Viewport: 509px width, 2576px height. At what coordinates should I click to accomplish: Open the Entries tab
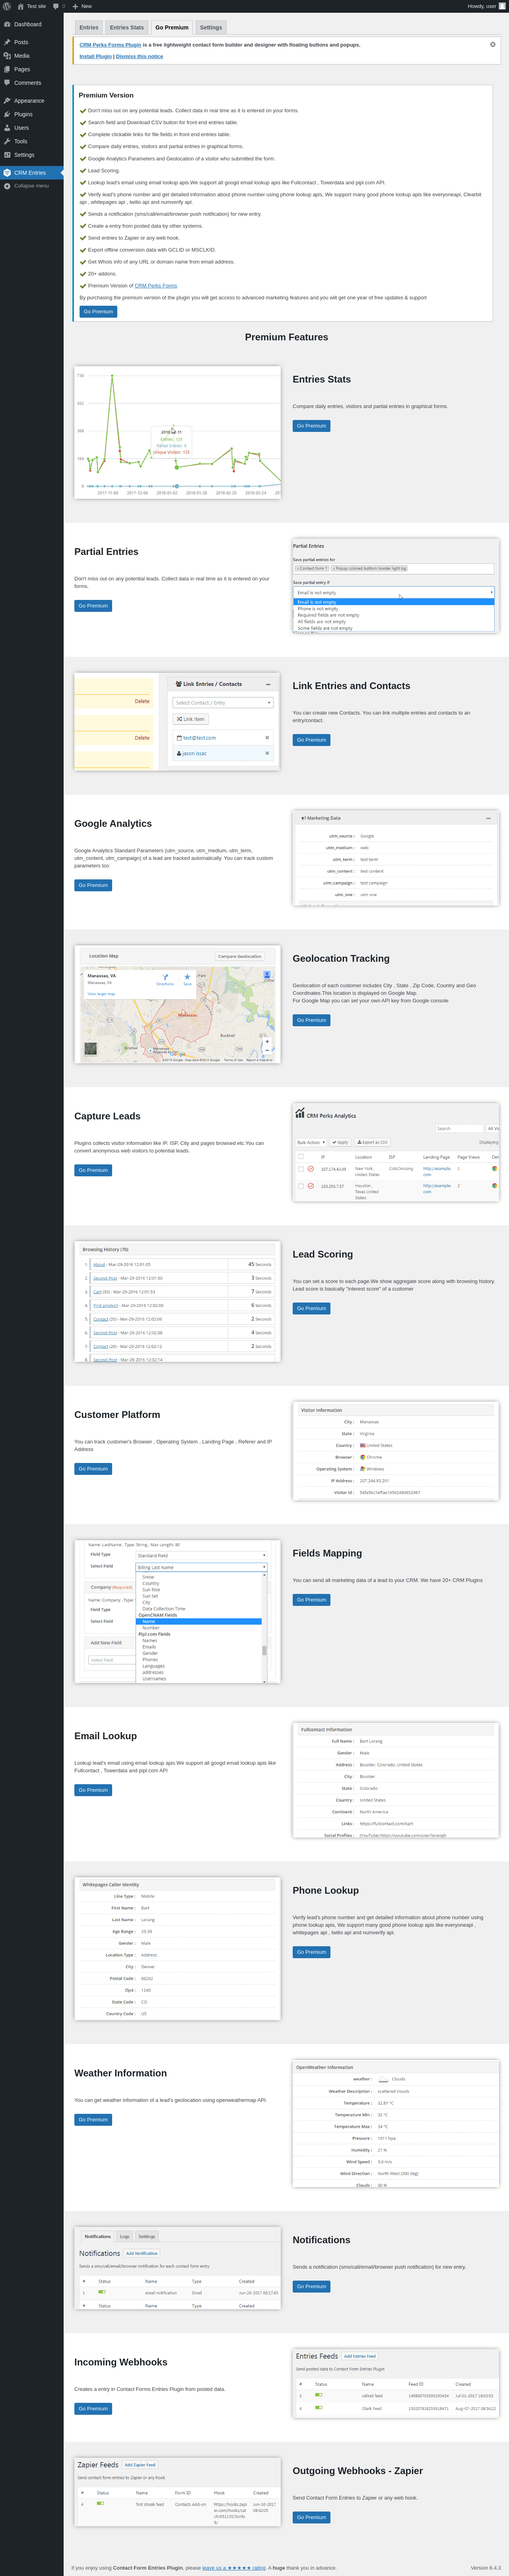tap(89, 27)
